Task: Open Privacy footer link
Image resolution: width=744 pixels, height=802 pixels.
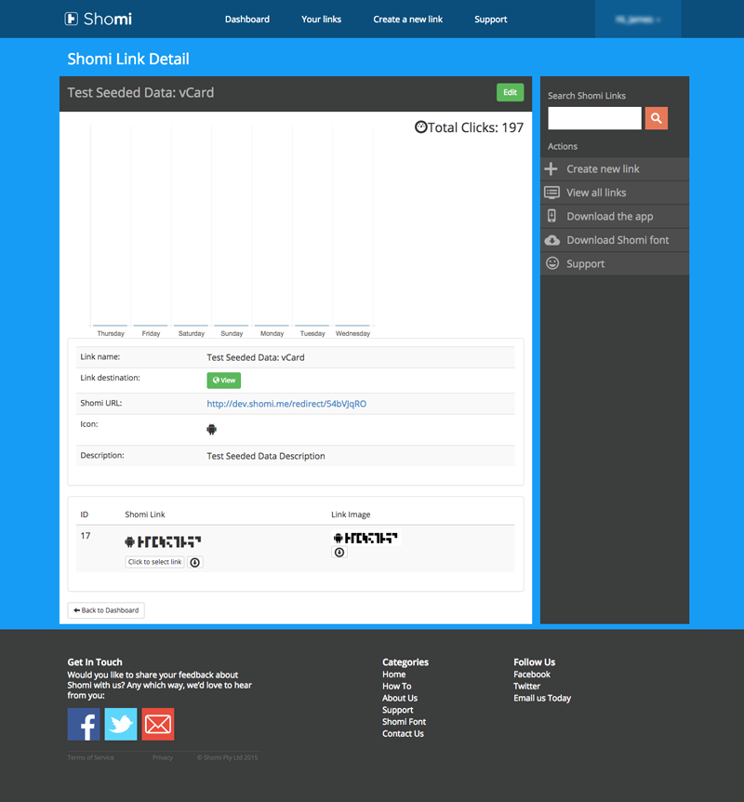Action: click(163, 757)
